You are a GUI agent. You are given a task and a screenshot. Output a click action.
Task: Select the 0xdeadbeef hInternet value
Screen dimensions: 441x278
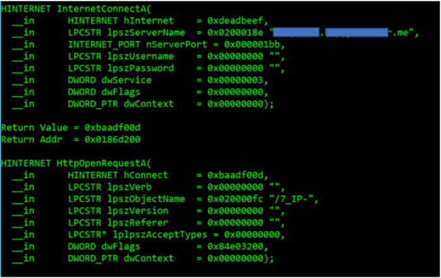click(x=235, y=21)
